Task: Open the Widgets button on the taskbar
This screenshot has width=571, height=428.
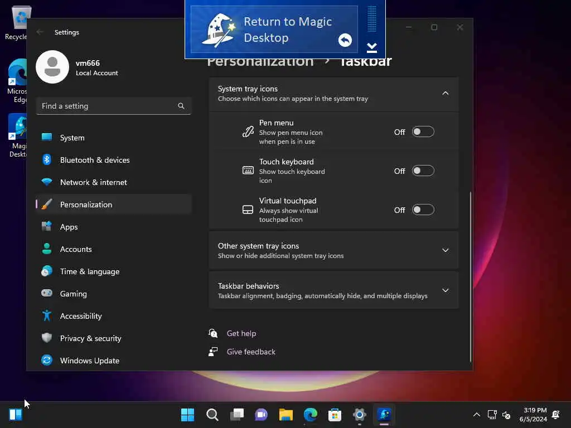Action: pyautogui.click(x=16, y=415)
